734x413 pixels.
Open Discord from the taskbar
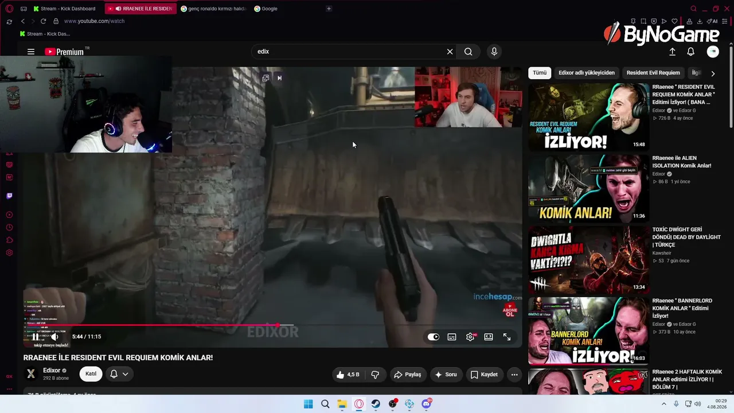pyautogui.click(x=426, y=404)
